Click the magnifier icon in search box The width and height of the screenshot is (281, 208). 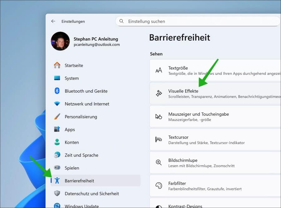point(121,21)
